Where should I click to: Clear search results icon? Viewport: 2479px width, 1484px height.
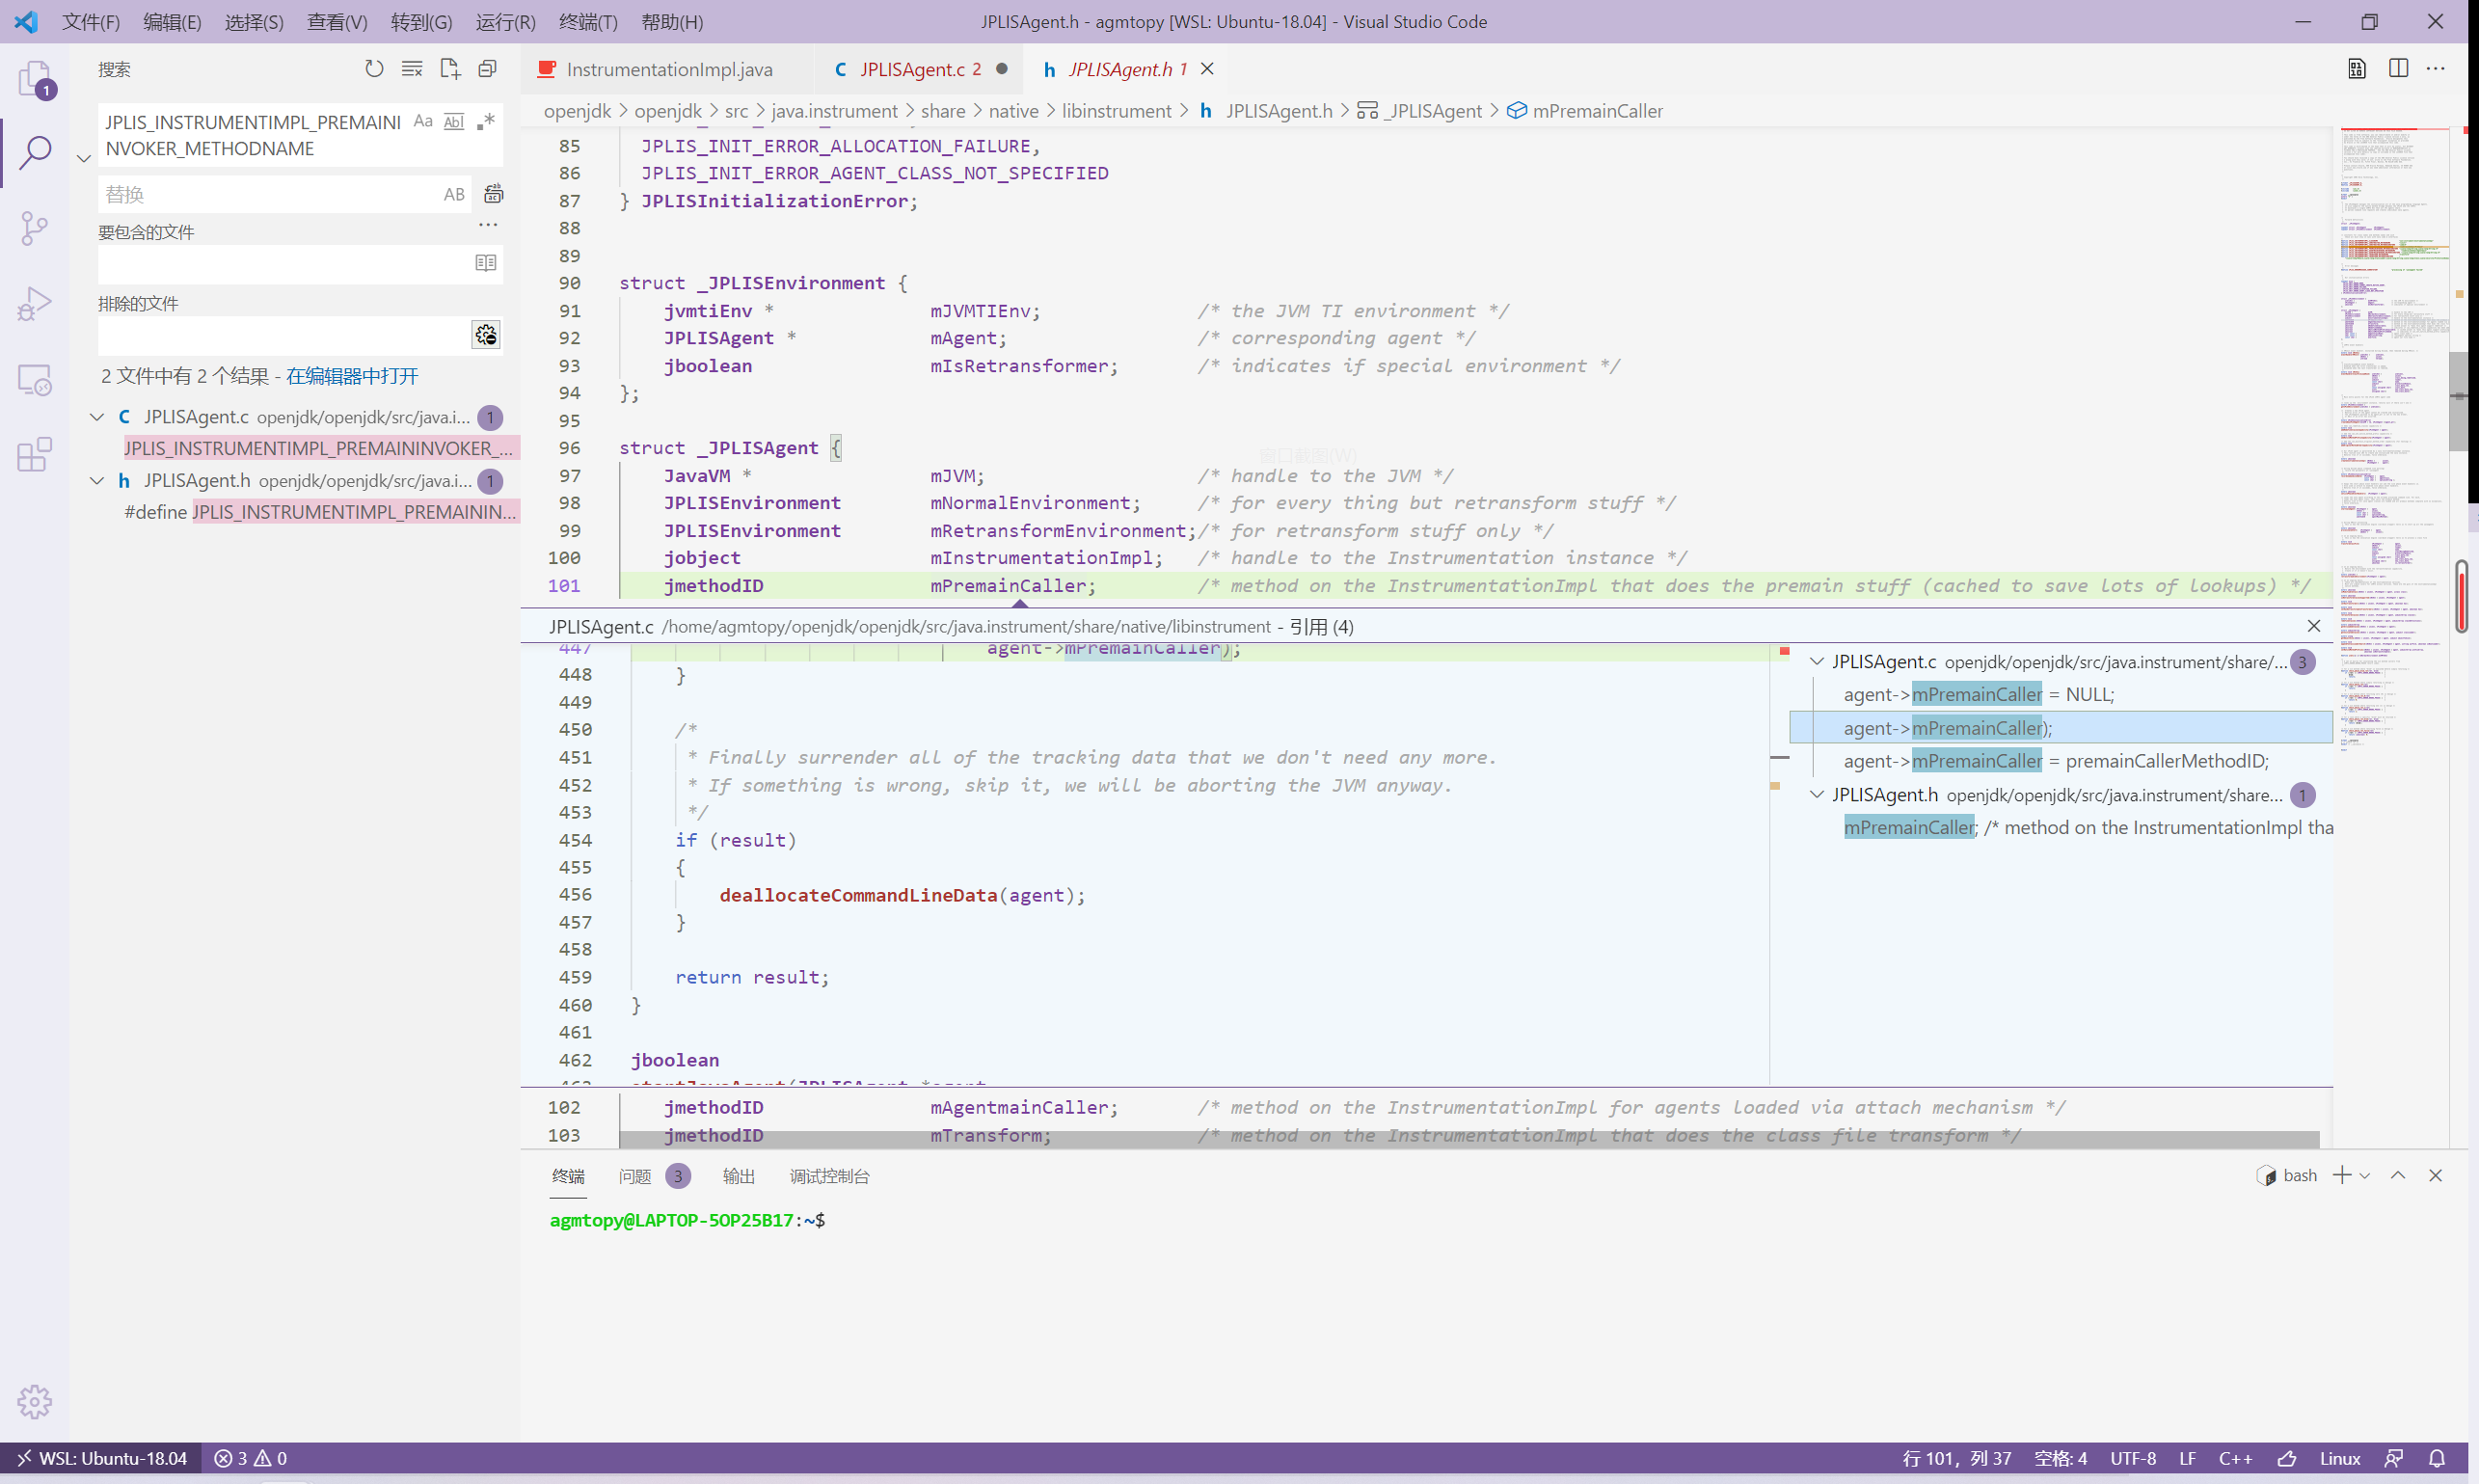pyautogui.click(x=412, y=69)
